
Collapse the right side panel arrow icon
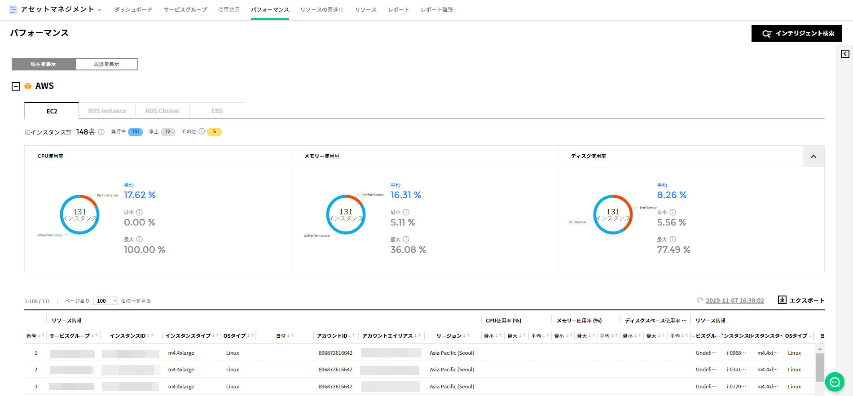click(x=845, y=54)
